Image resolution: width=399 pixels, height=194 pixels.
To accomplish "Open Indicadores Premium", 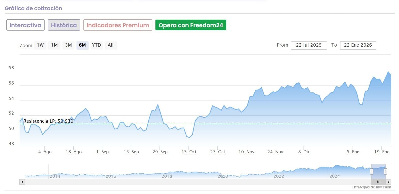I will (118, 25).
